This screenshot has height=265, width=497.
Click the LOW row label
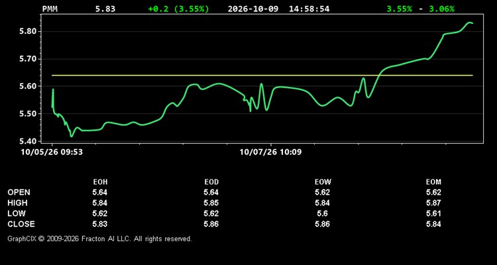click(x=17, y=213)
